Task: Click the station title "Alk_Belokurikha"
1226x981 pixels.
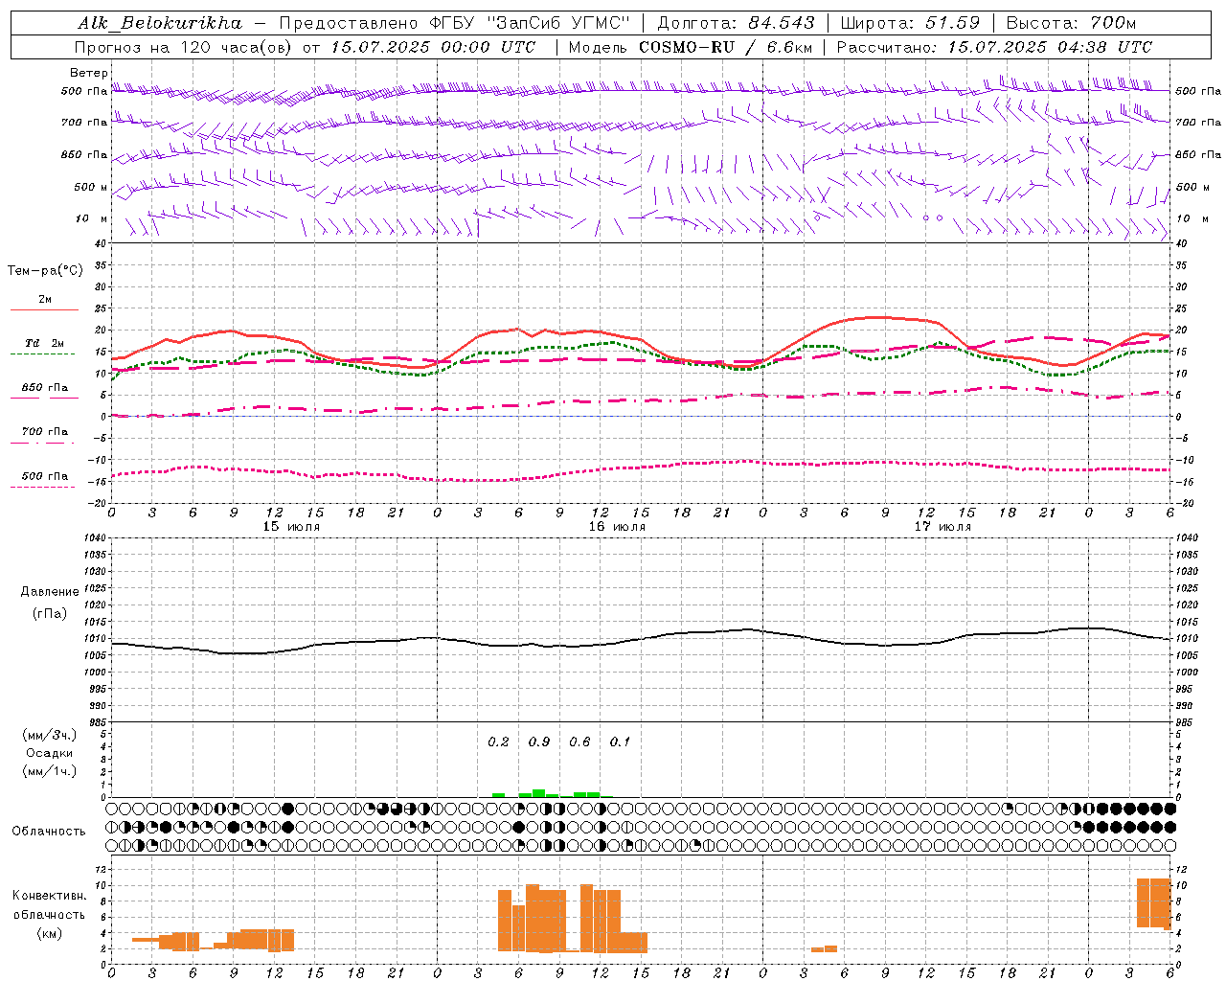Action: (x=160, y=23)
